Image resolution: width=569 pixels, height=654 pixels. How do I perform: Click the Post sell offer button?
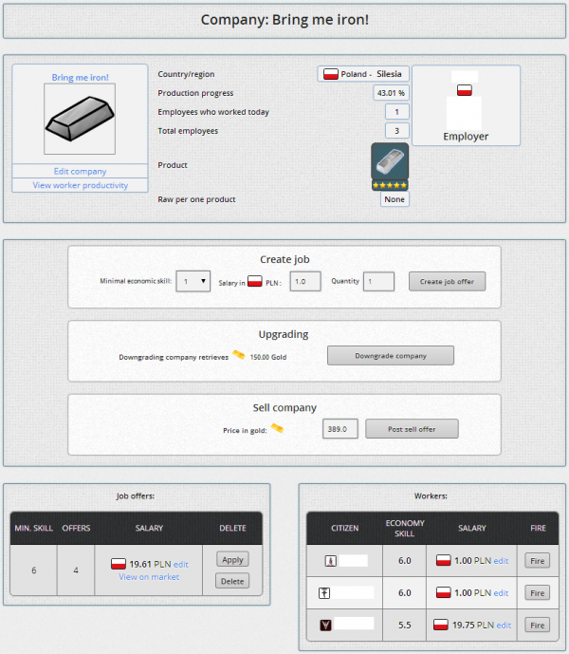(412, 429)
